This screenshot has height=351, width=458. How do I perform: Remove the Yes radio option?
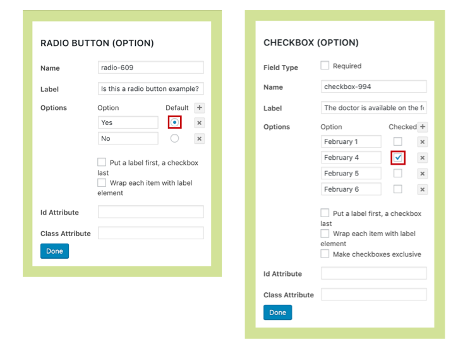tap(200, 123)
